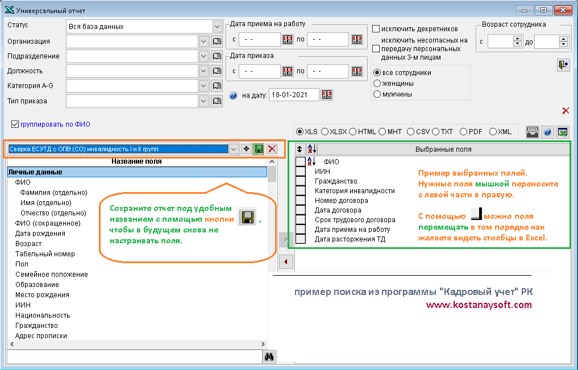Open the Категория A-G lookup book icon

(x=217, y=86)
